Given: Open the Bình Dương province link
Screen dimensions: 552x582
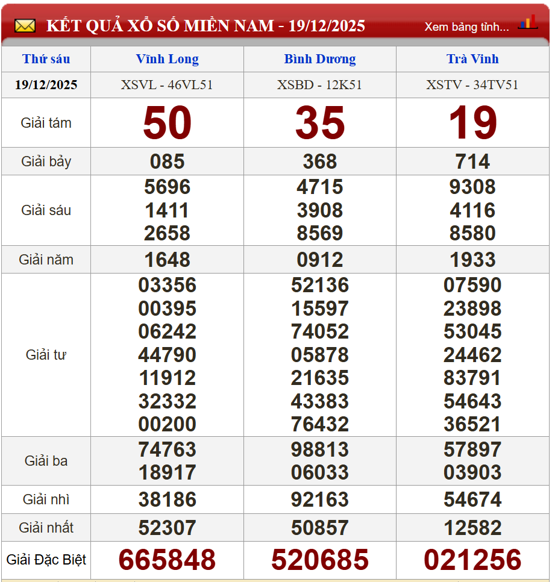Looking at the screenshot, I should click(x=320, y=59).
